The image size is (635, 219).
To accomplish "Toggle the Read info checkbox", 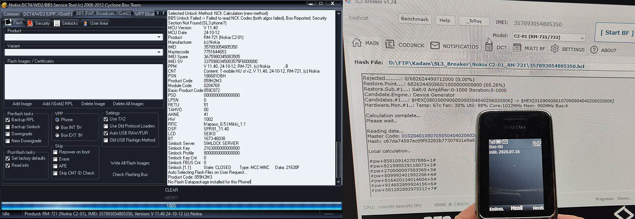I will [7, 165].
